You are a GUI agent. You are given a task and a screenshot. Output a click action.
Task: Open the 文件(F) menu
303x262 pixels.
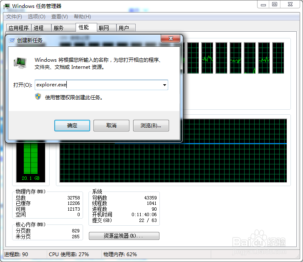(x=14, y=17)
